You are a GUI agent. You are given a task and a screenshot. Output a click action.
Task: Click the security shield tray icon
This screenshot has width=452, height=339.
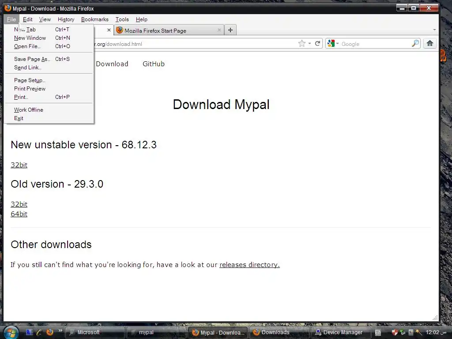(395, 332)
